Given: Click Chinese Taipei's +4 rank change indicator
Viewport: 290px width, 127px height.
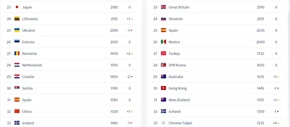Looking at the screenshot, I should [x=276, y=123].
